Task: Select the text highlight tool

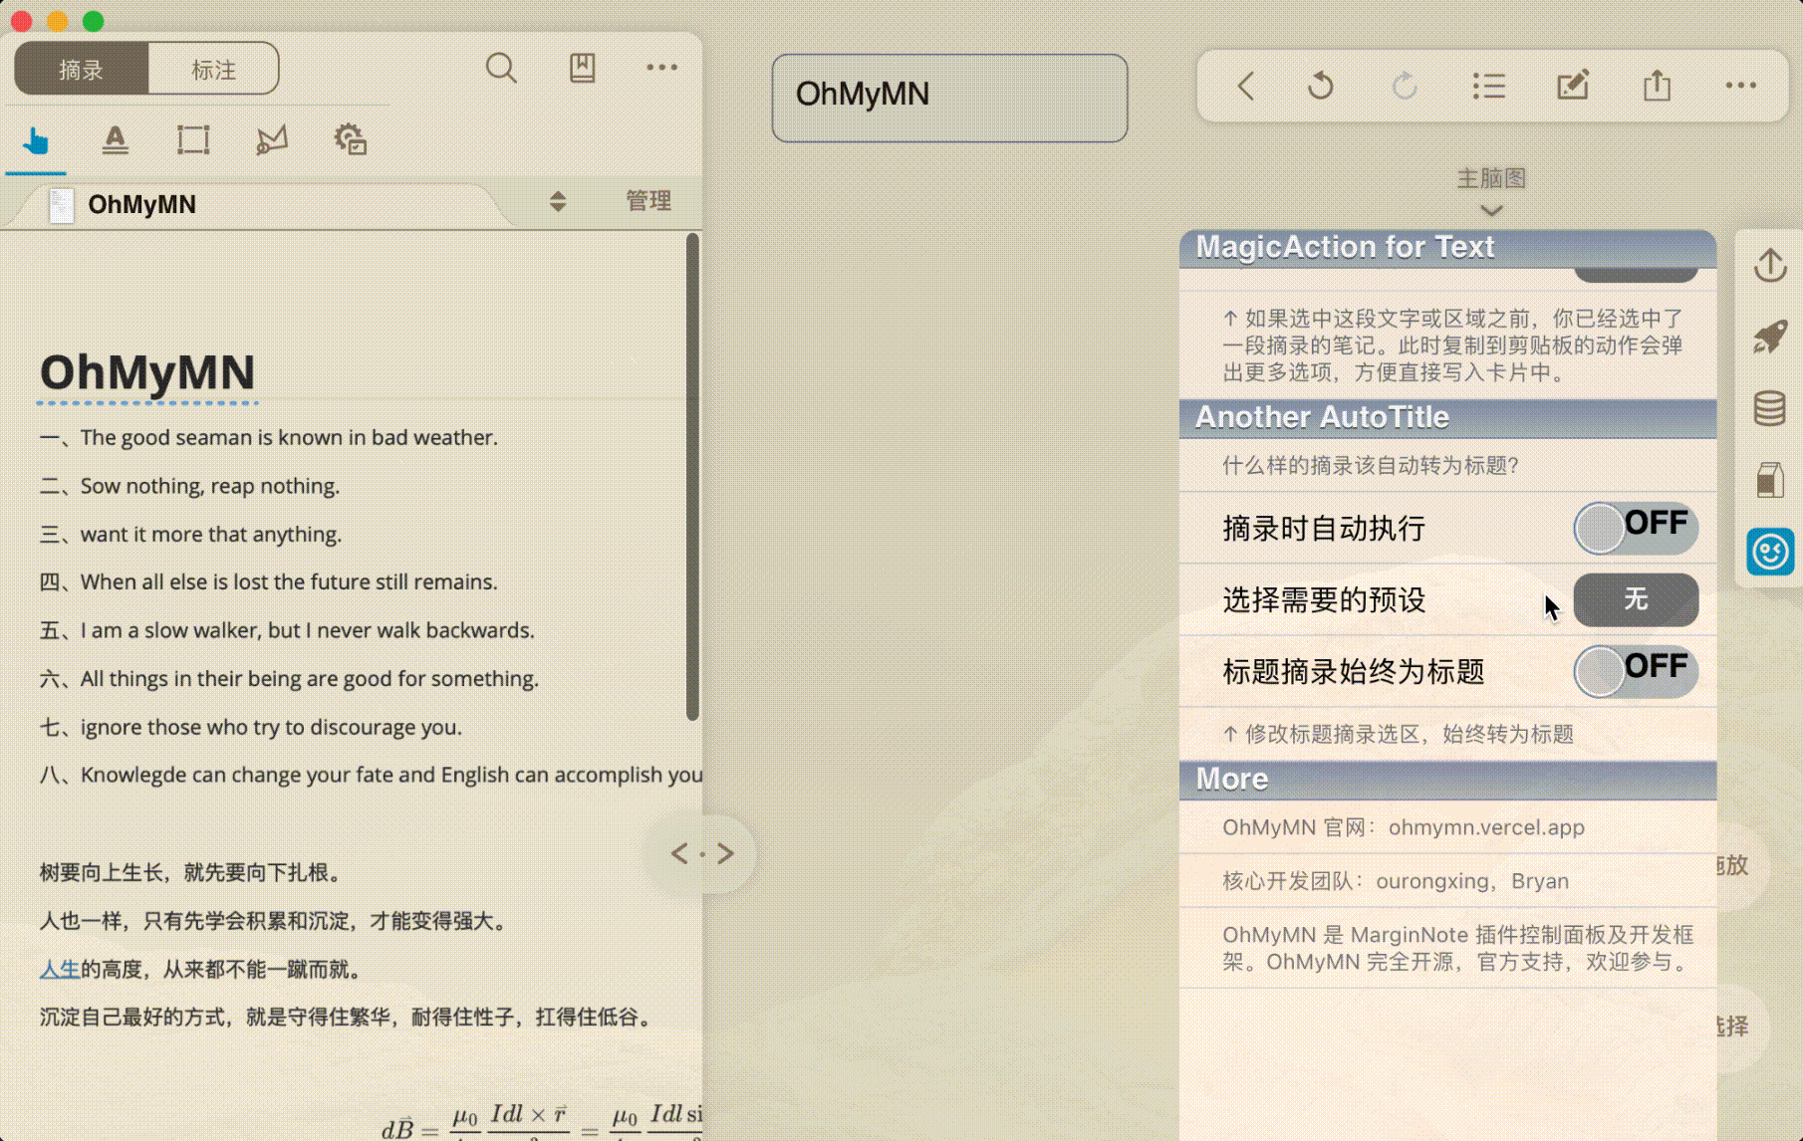Action: (116, 140)
